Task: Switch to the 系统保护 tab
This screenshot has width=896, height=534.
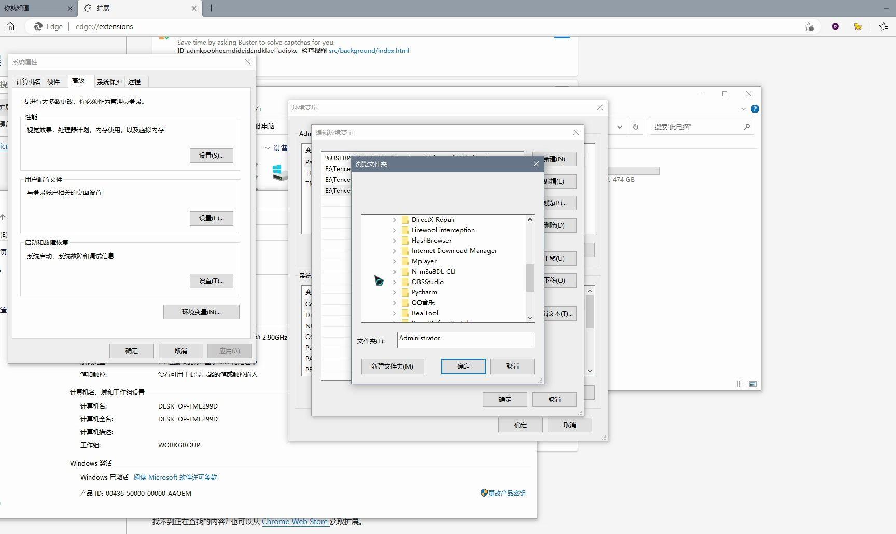Action: pyautogui.click(x=109, y=81)
